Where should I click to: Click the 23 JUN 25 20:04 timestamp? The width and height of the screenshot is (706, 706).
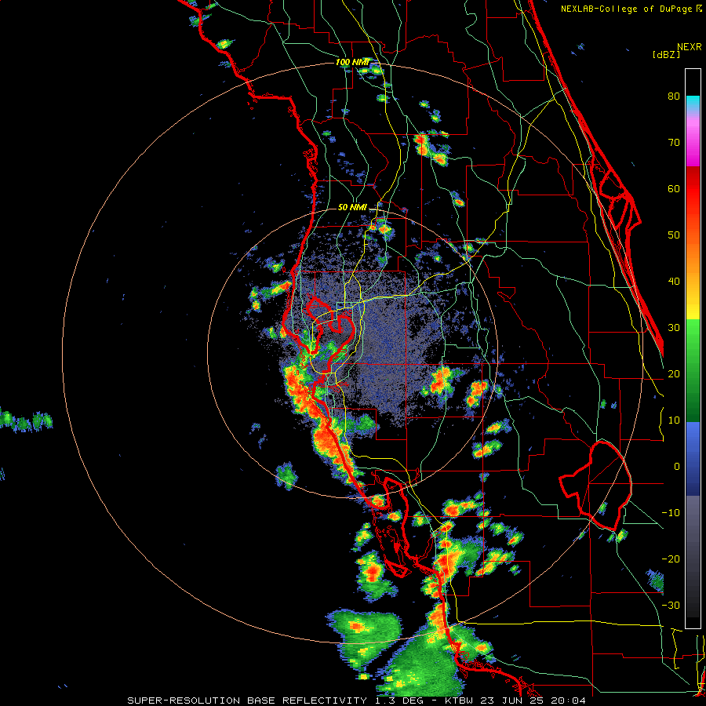533,701
